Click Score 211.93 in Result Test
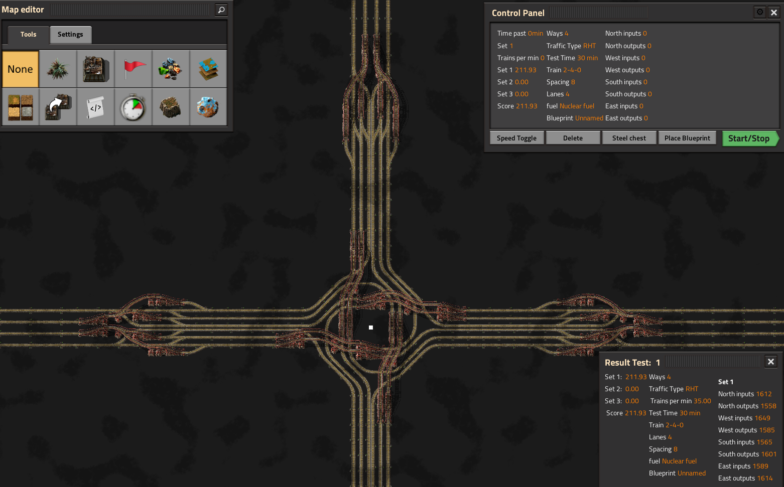The height and width of the screenshot is (487, 784). pyautogui.click(x=626, y=413)
